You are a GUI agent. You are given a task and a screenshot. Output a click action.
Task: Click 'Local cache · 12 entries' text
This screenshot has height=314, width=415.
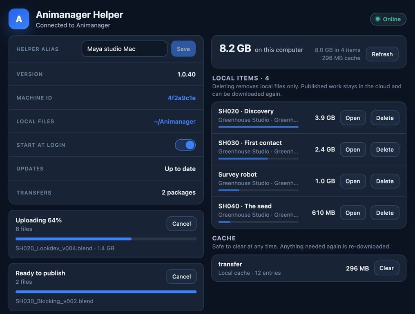(249, 273)
